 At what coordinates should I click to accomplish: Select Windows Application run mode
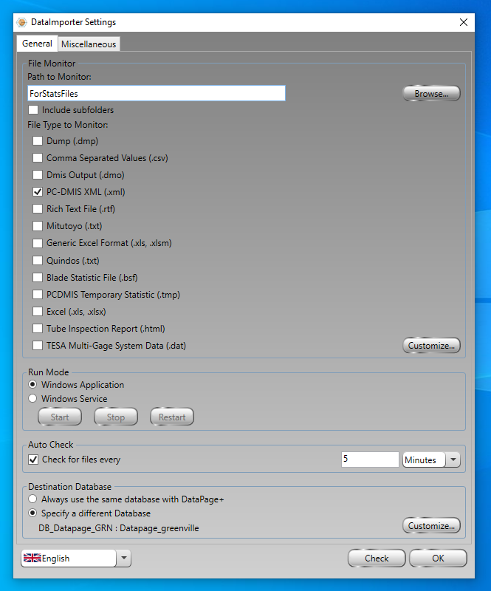[x=32, y=384]
